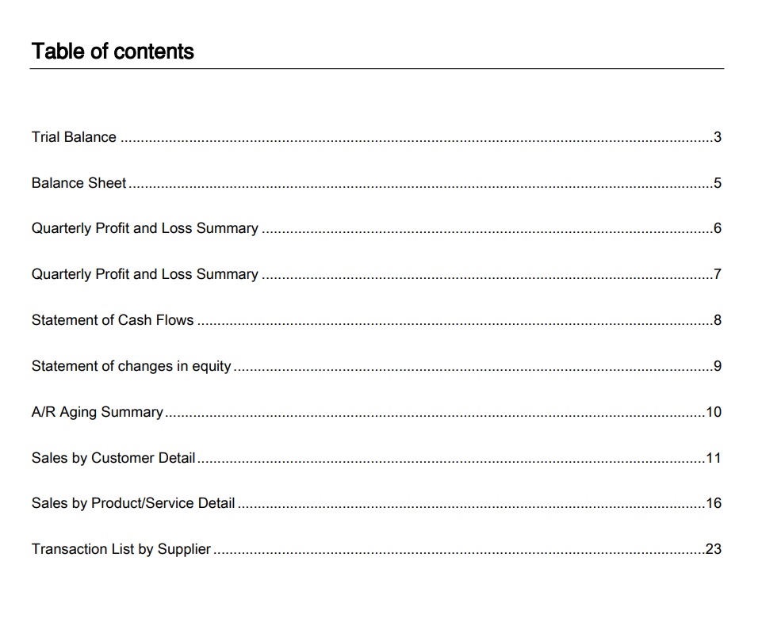Click page number 16 for Product/Service Detail

click(x=714, y=503)
